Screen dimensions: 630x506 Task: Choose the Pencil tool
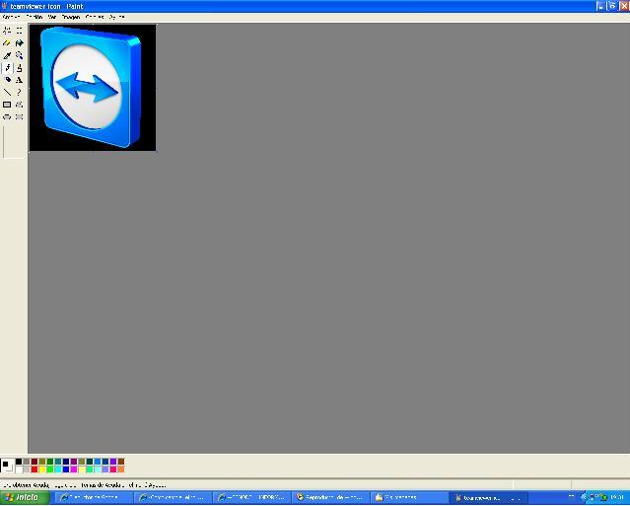coord(7,68)
